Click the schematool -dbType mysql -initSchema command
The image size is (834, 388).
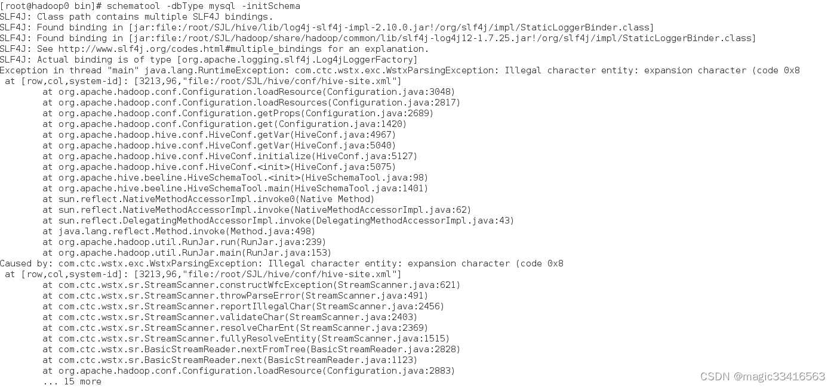(x=204, y=6)
